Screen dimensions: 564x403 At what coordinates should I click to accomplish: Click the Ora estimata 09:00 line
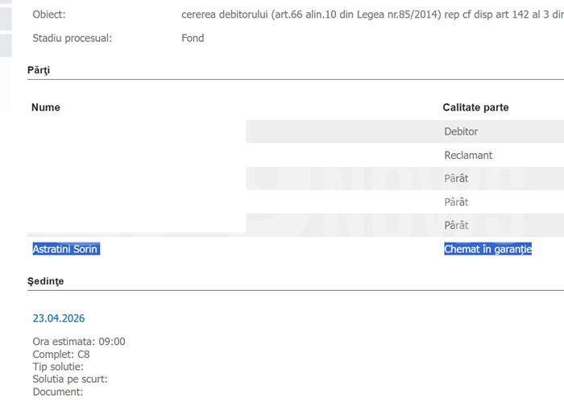coord(79,341)
